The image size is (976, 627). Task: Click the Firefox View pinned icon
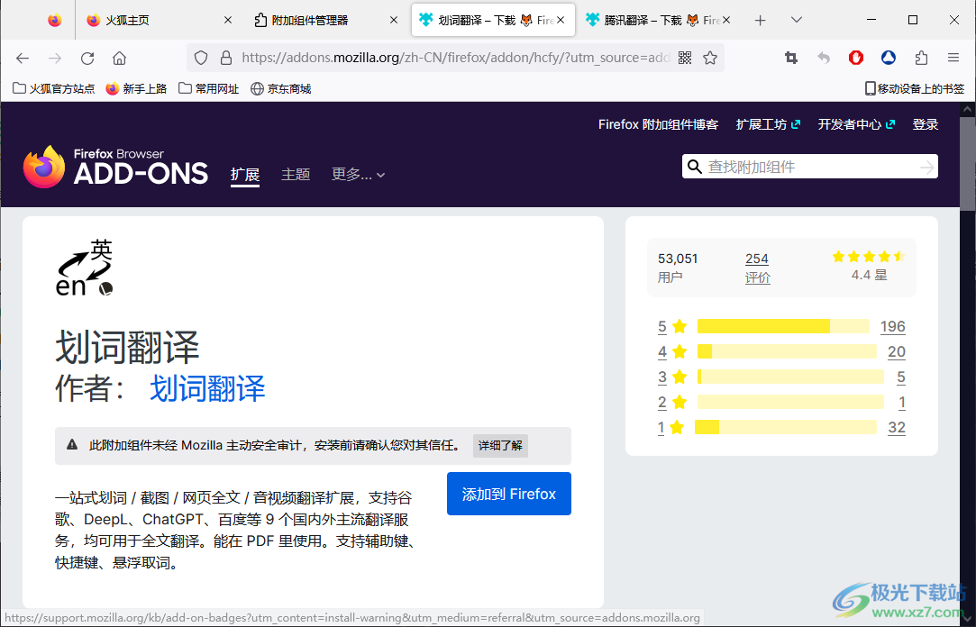pyautogui.click(x=55, y=20)
